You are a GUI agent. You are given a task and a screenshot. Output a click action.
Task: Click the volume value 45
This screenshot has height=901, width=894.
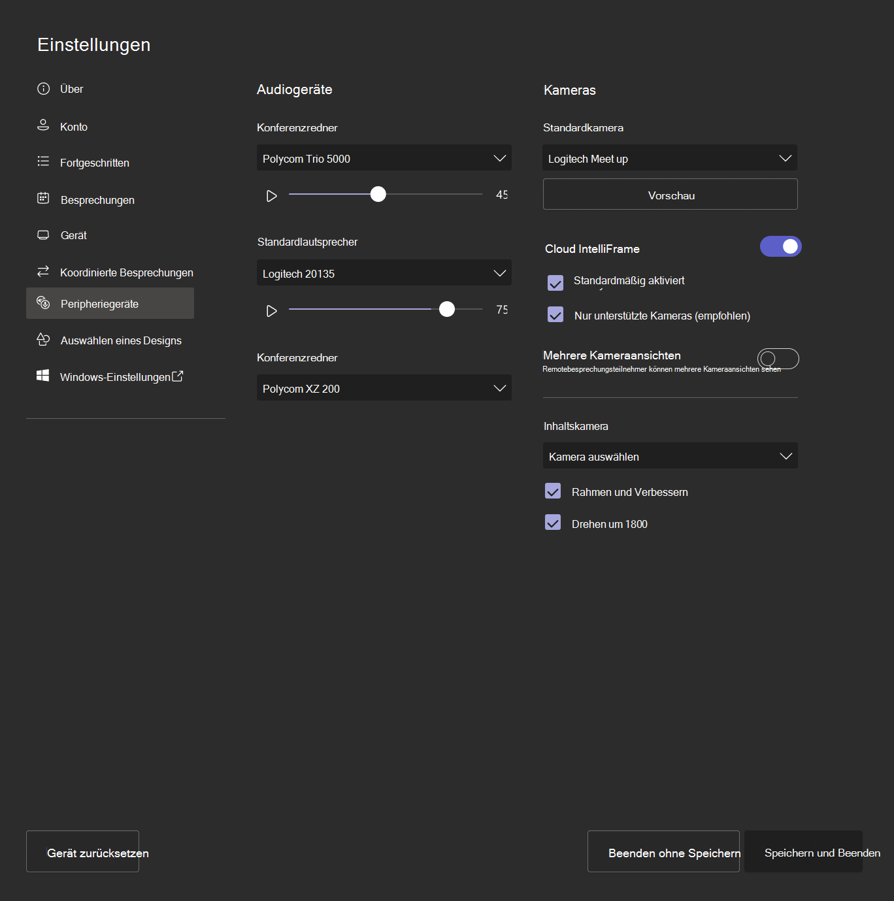(x=502, y=195)
